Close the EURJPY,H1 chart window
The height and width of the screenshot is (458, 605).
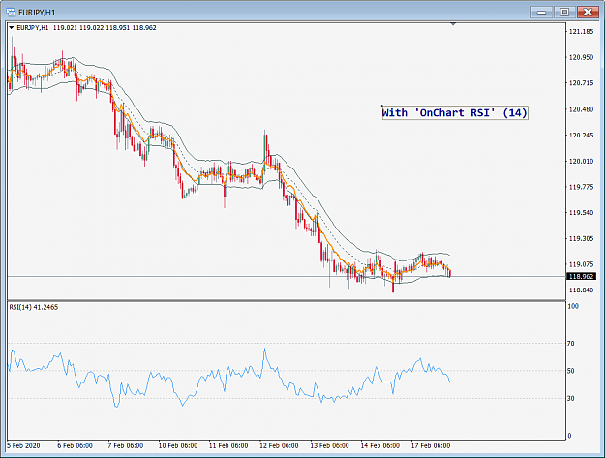click(588, 13)
